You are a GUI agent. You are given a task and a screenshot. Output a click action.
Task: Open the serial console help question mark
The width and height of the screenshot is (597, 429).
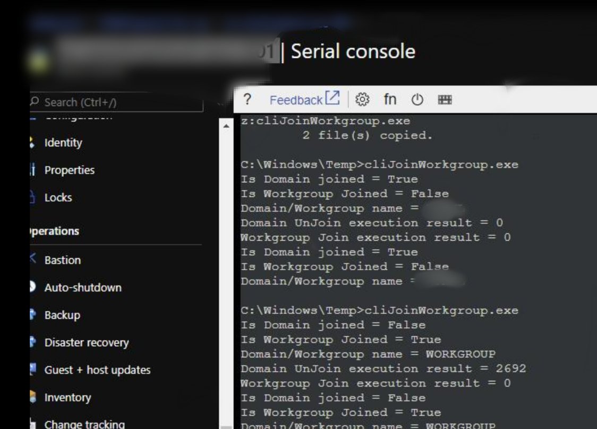247,100
